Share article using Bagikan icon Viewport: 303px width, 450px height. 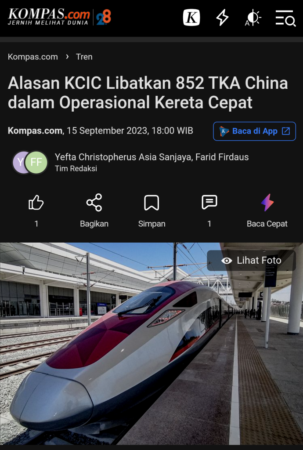[94, 203]
